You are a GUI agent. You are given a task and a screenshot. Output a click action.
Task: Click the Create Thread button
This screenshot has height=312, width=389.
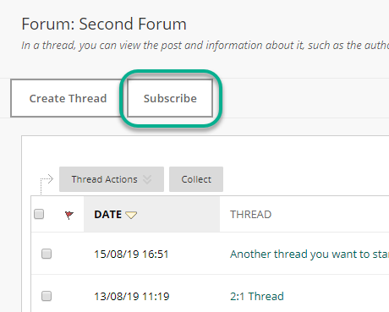pyautogui.click(x=68, y=98)
